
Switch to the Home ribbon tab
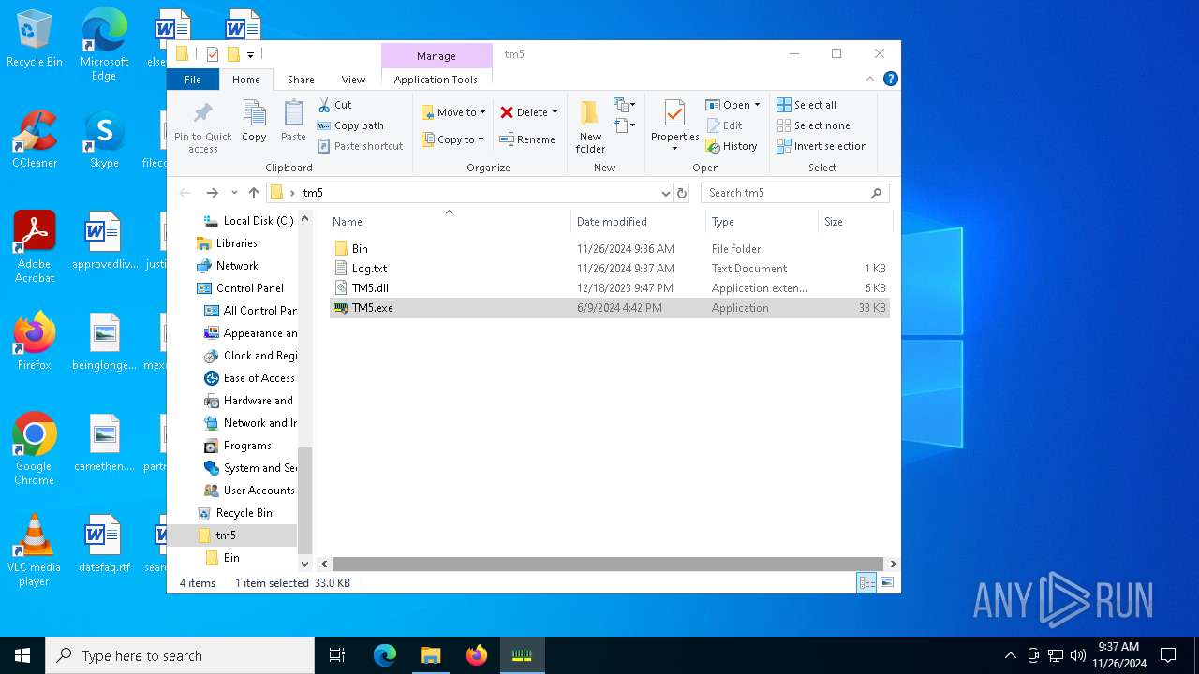click(x=246, y=80)
